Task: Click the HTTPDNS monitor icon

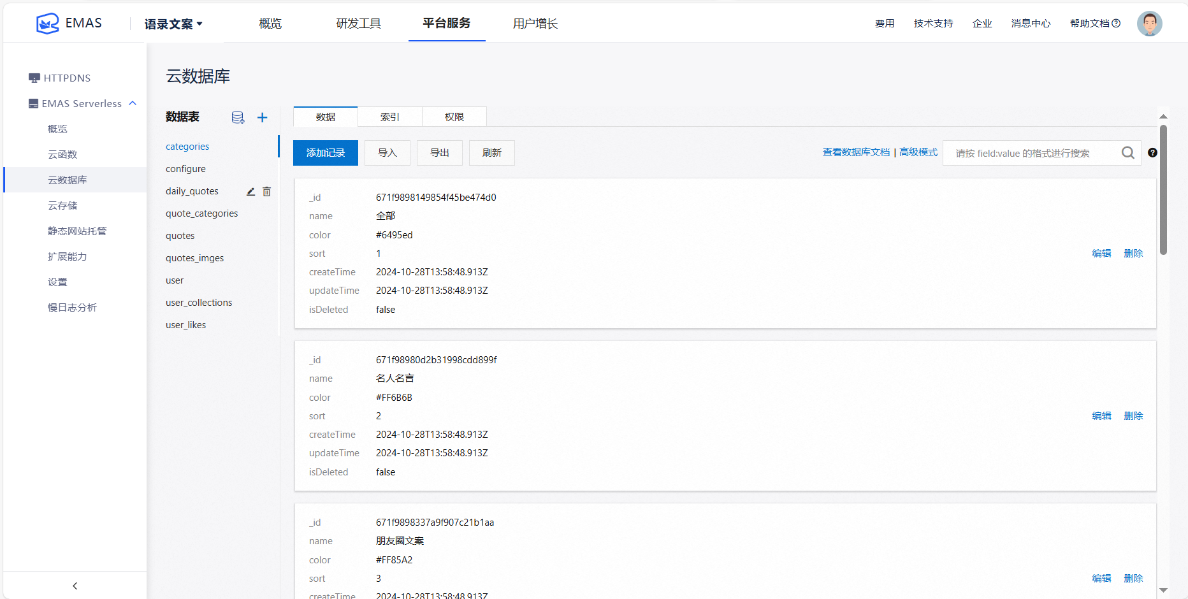Action: coord(34,78)
